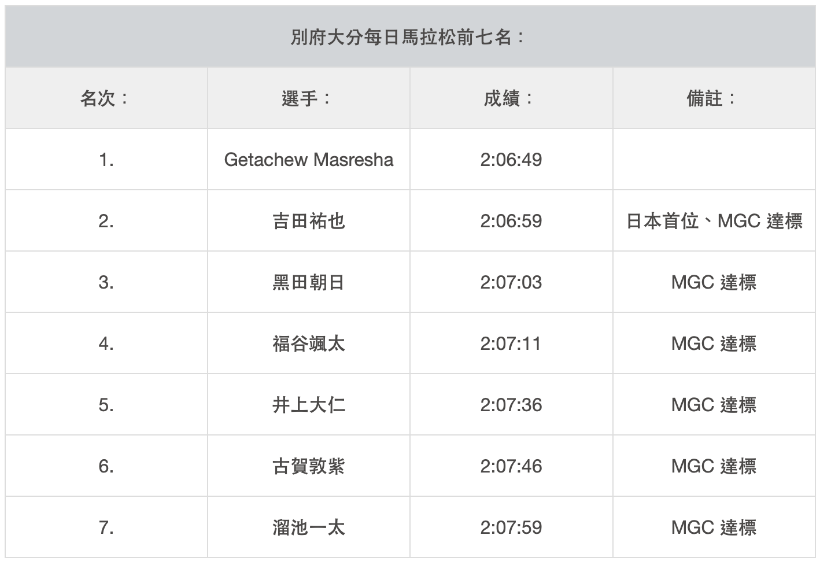Click the 成績 column header
The image size is (820, 561).
pyautogui.click(x=510, y=98)
